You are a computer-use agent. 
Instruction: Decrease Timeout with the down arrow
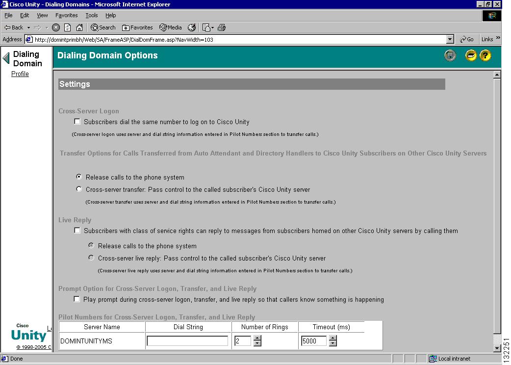tap(332, 343)
